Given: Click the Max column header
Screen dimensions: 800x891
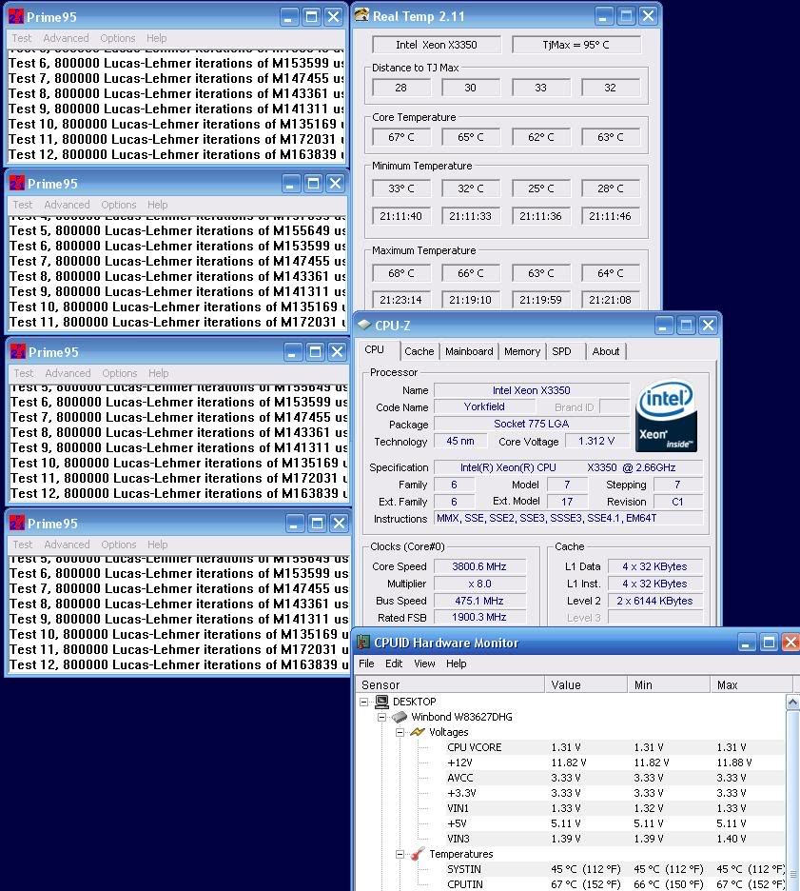Looking at the screenshot, I should 751,684.
